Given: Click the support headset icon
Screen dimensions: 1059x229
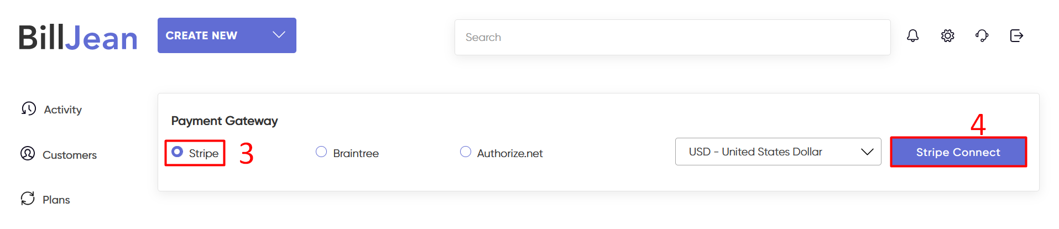Looking at the screenshot, I should pos(982,36).
